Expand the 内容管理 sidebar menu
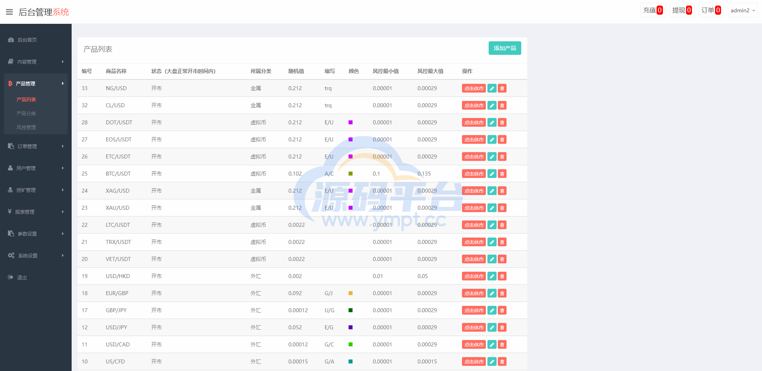The image size is (762, 371). [x=36, y=62]
